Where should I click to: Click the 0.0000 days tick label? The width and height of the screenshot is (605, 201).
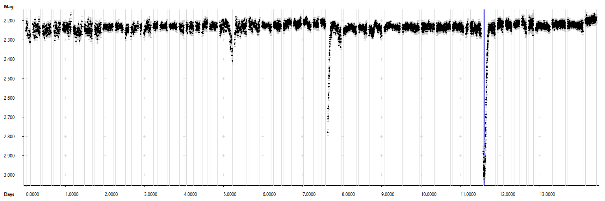[x=32, y=194]
